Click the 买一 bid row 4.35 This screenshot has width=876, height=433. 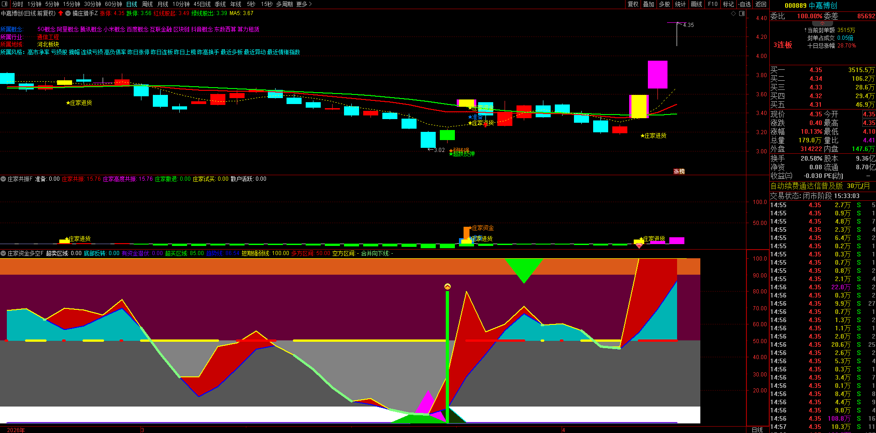click(823, 70)
